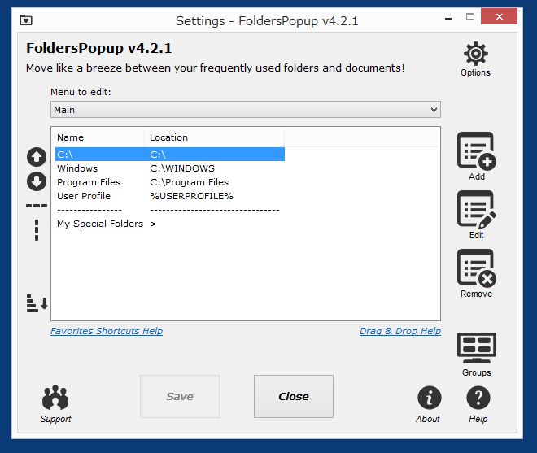Open Drag & Drop Help link
This screenshot has height=453, width=537.
pos(400,331)
